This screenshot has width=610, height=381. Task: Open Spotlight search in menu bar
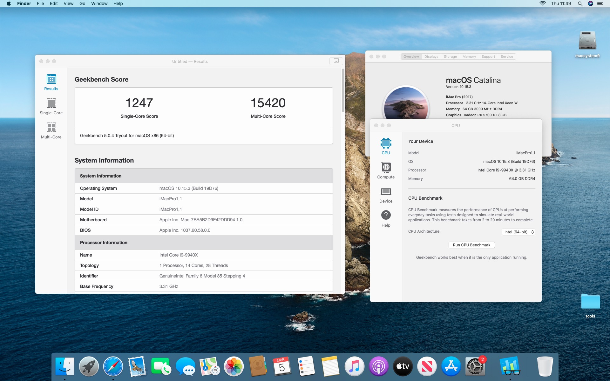click(x=580, y=3)
